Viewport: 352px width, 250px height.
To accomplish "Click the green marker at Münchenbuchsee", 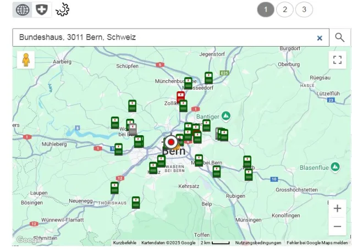I will 188,83.
